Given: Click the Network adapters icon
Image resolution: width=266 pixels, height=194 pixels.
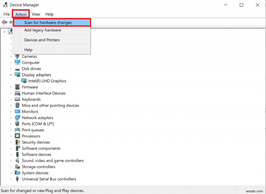Looking at the screenshot, I should tap(17, 117).
